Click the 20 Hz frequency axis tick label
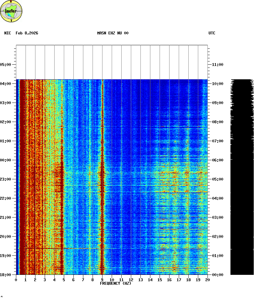 [207, 280]
